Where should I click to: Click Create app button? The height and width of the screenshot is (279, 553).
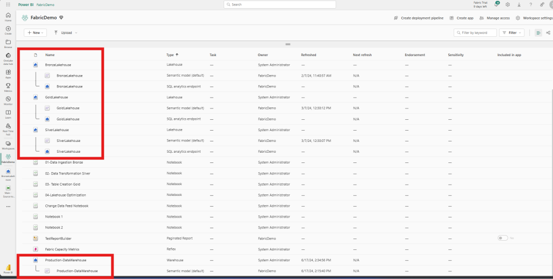461,18
